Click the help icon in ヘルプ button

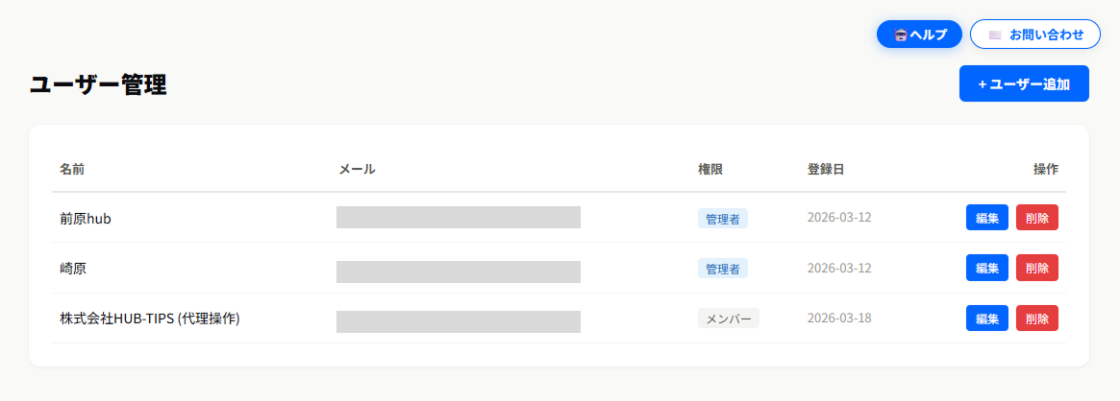901,35
